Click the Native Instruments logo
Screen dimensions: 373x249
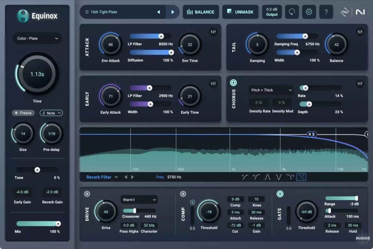[360, 12]
